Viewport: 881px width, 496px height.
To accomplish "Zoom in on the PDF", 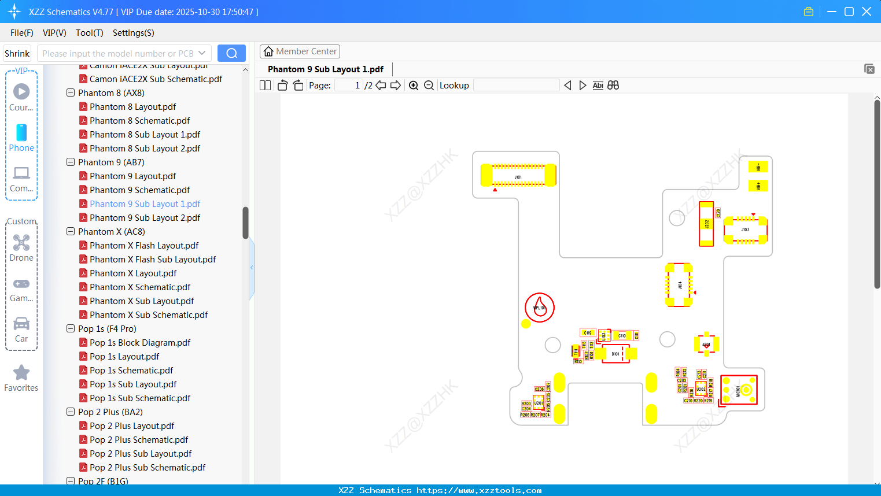I will tap(414, 86).
